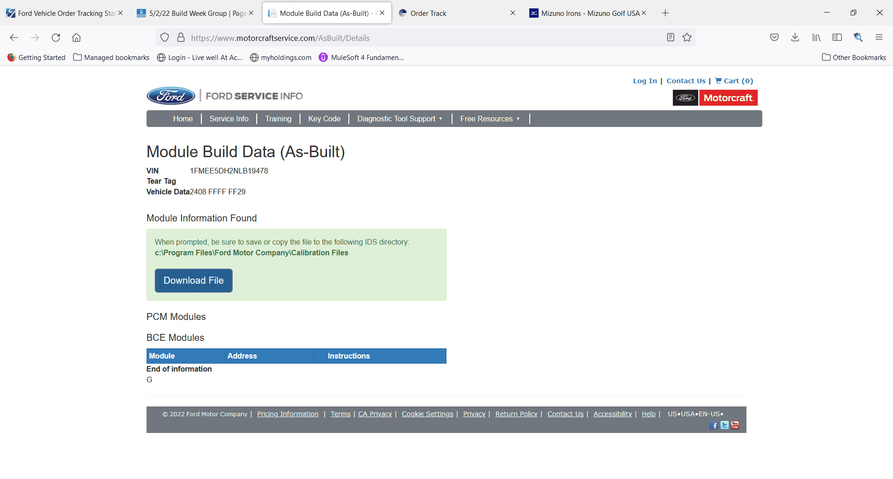This screenshot has height=479, width=893.
Task: Bookmark this page with the star icon
Action: pyautogui.click(x=687, y=38)
